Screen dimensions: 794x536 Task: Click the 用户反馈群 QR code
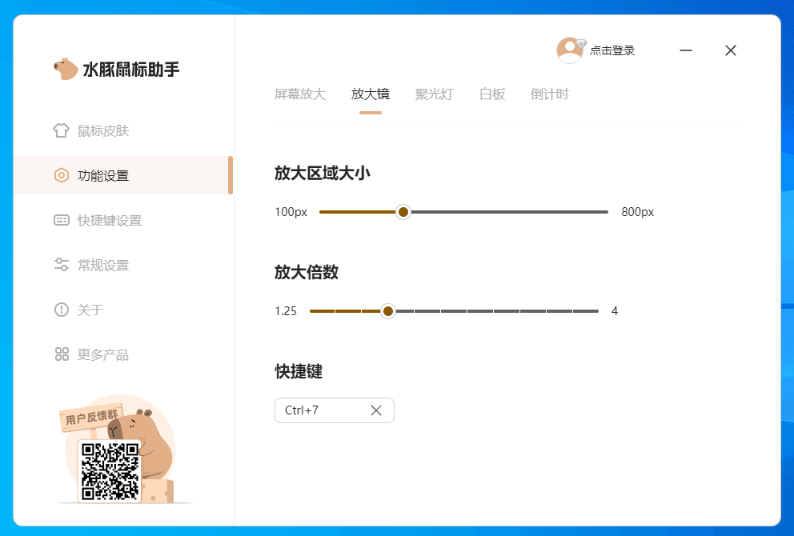point(110,471)
